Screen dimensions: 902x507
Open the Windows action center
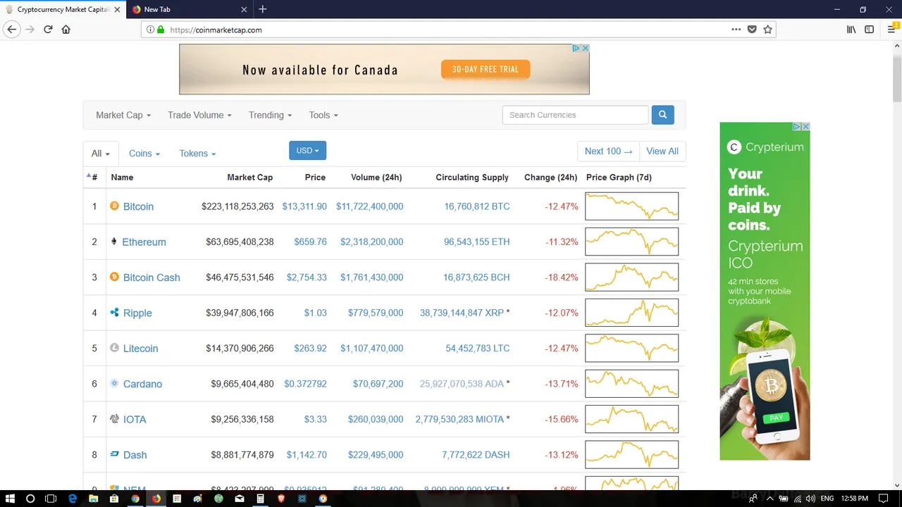(x=883, y=499)
